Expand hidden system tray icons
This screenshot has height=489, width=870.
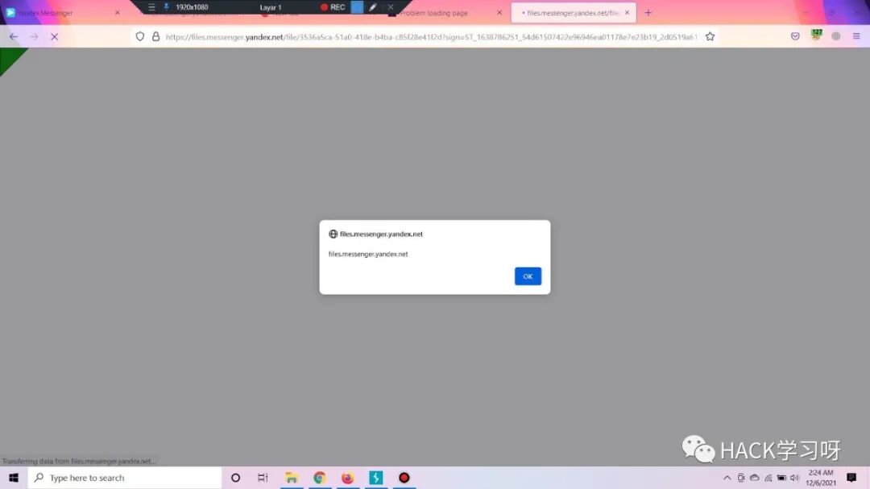click(727, 478)
